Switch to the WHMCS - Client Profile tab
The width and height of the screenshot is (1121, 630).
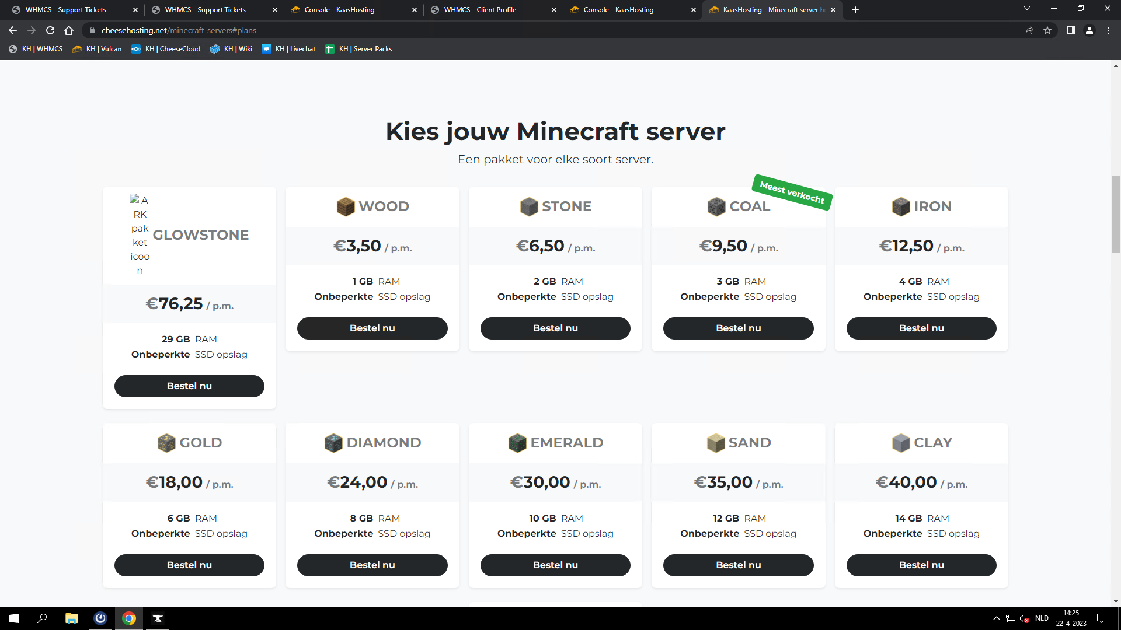tap(480, 10)
